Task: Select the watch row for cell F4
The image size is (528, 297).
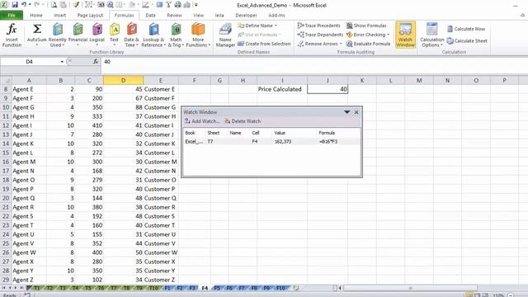Action: coord(271,142)
